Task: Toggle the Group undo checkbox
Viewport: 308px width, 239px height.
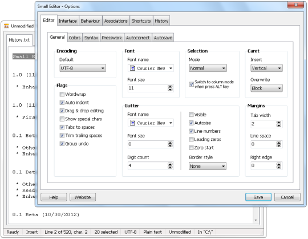Action: [62, 144]
